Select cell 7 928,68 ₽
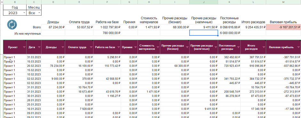Screen dimensions: 301x118 pos(79,109)
